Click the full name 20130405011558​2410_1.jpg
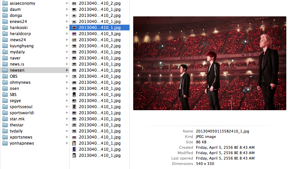The image size is (289, 169). (223, 131)
